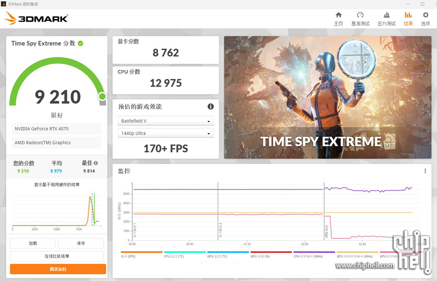Toggle the purple CPU 时钟频率 legend swatch

(314, 252)
